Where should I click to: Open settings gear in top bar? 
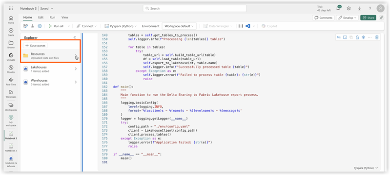[349, 8]
